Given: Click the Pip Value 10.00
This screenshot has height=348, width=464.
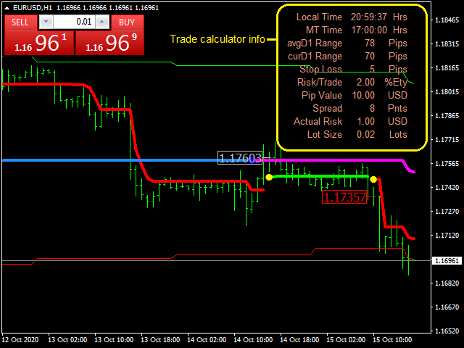Looking at the screenshot, I should click(364, 95).
